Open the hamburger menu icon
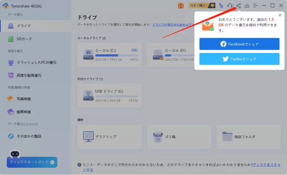Screen dimensions: 287x175 tap(255, 6)
